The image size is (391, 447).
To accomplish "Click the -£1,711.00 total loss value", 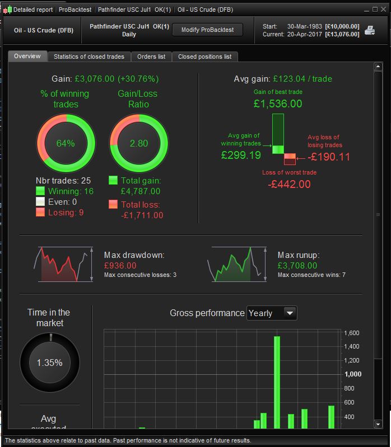I will [x=142, y=215].
